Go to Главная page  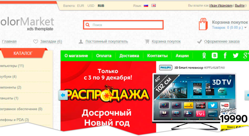click(x=9, y=41)
